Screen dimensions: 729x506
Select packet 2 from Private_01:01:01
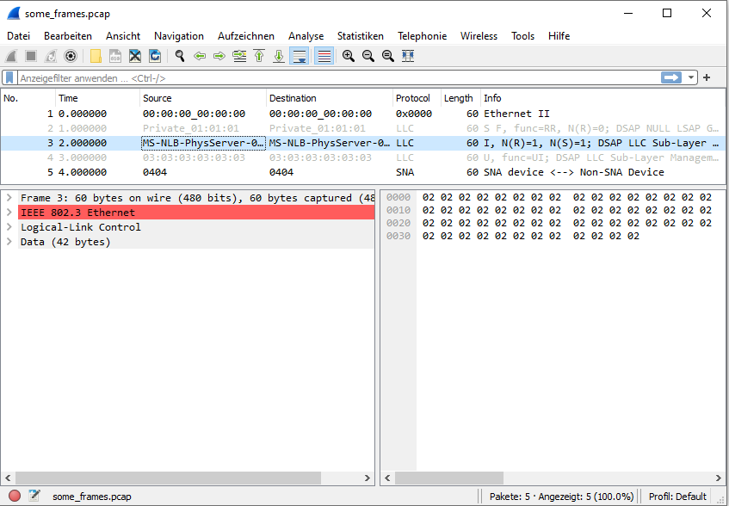pyautogui.click(x=362, y=128)
